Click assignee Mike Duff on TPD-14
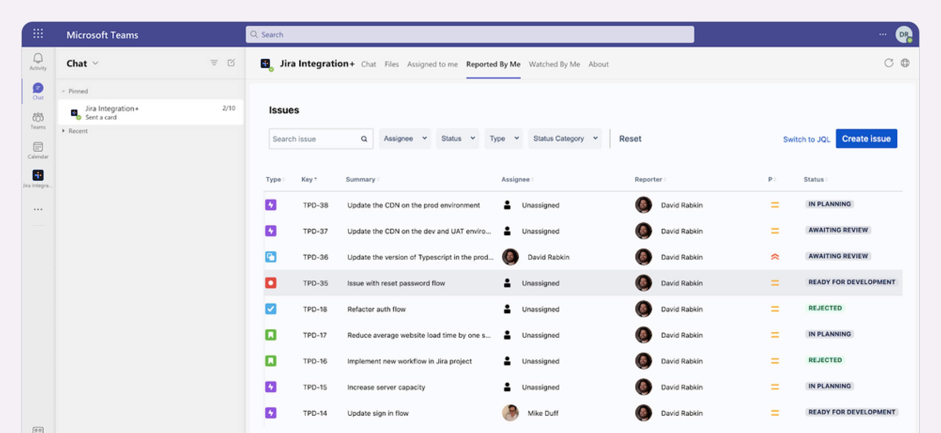 (543, 413)
